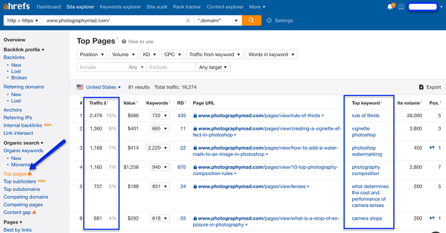Image resolution: width=446 pixels, height=233 pixels.
Task: Open the account menu arrow at top right
Action: pyautogui.click(x=441, y=7)
